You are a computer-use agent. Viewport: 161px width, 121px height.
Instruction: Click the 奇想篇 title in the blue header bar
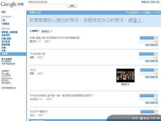[32, 13]
